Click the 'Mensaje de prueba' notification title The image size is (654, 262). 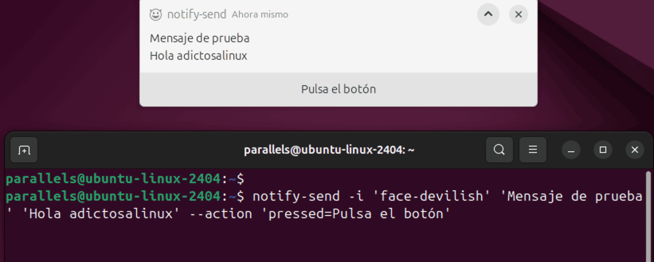tap(200, 38)
